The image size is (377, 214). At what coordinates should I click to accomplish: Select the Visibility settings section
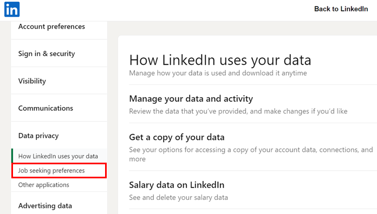(x=32, y=81)
